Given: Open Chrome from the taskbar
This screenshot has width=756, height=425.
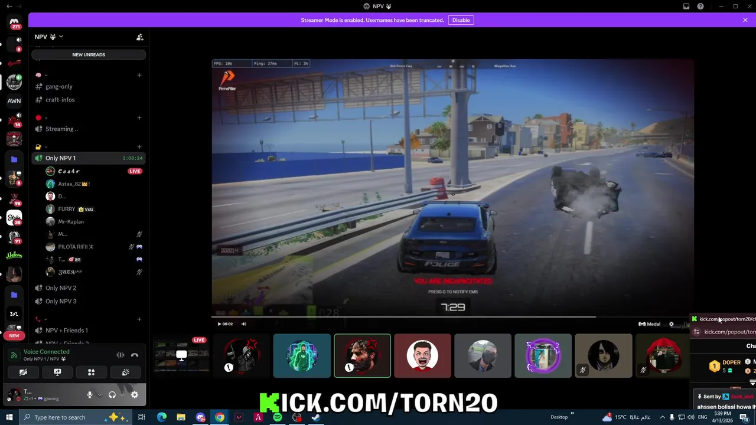Looking at the screenshot, I should coord(220,417).
